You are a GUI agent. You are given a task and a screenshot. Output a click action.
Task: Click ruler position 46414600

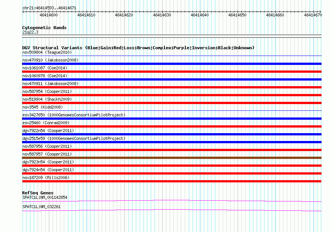pyautogui.click(x=48, y=15)
